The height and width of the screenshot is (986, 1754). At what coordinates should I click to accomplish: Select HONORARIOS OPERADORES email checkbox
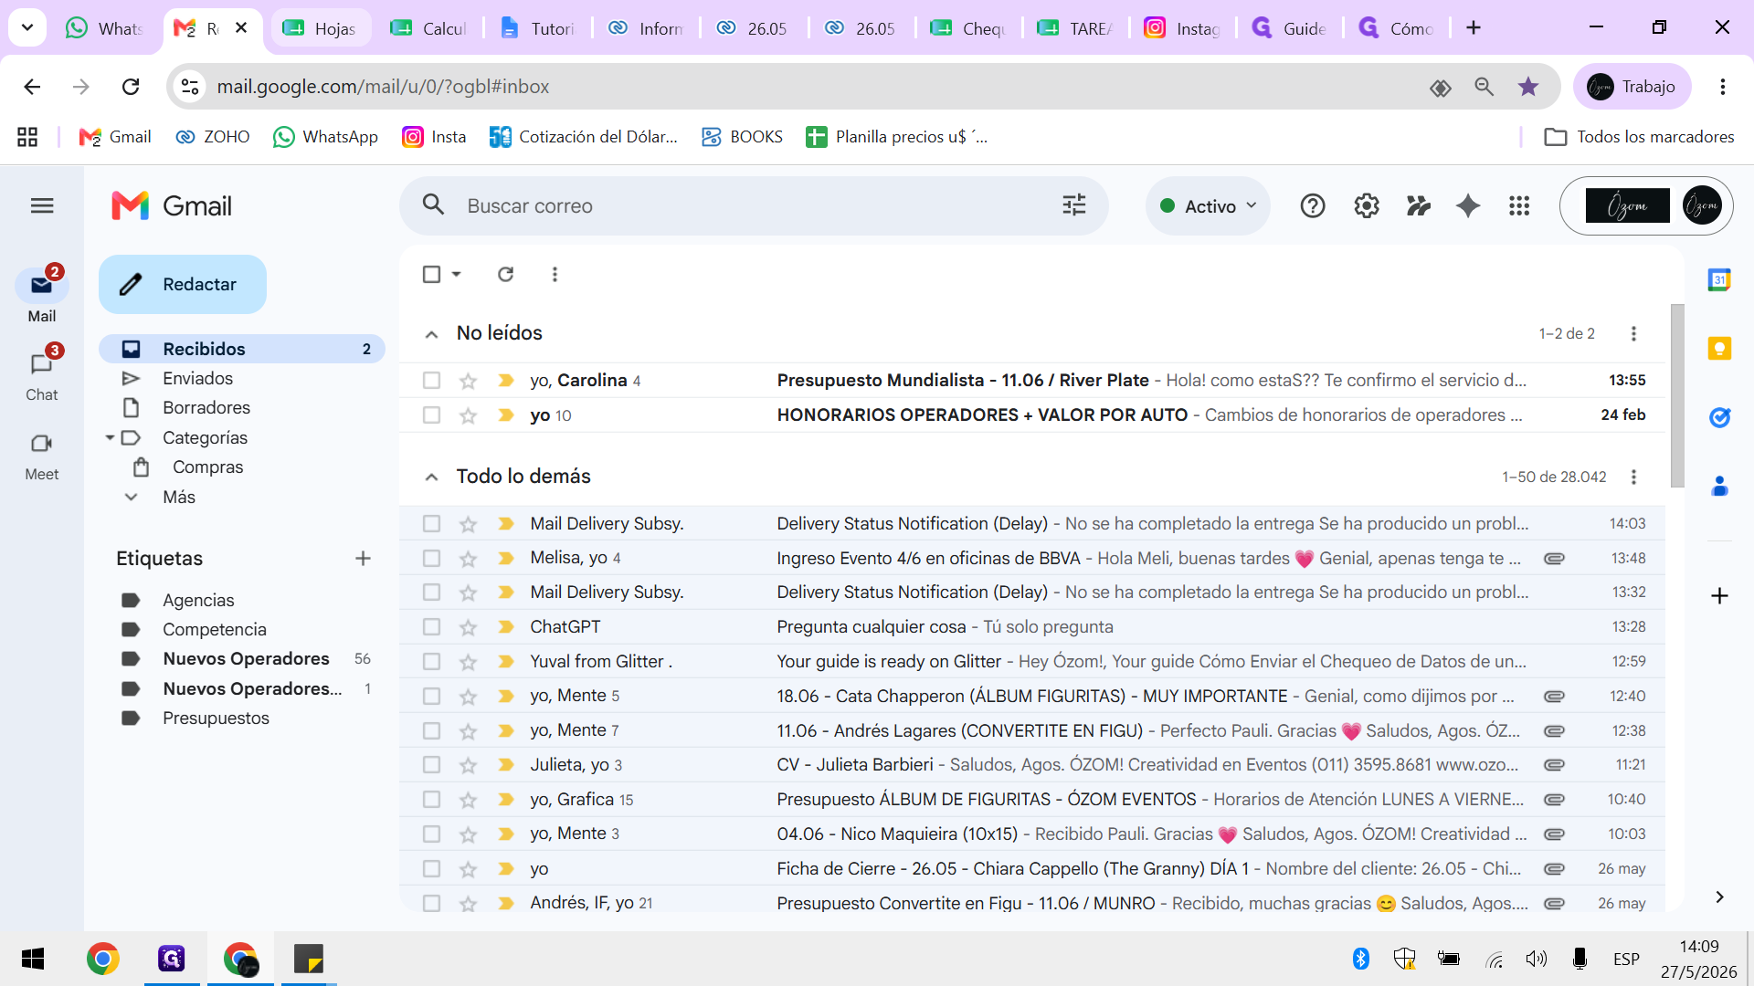click(431, 415)
